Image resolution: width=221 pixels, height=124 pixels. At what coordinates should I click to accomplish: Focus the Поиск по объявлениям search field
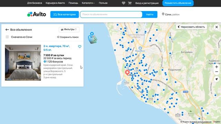[111, 14]
